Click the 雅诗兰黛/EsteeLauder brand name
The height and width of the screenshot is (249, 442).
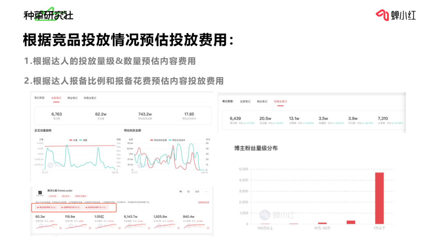[60, 190]
